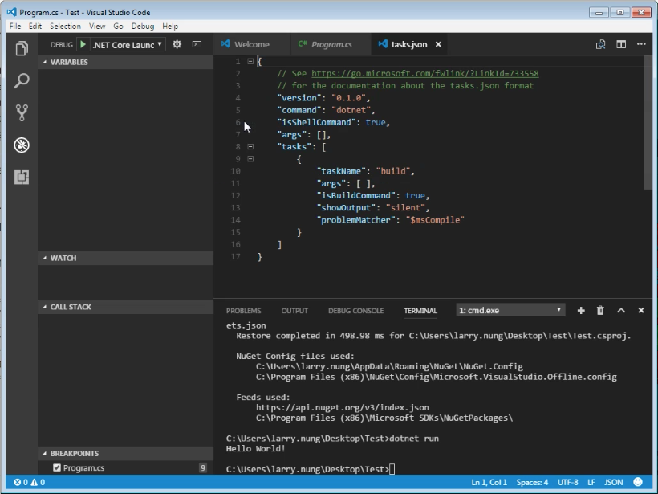Collapse the BREAKPOINTS section

44,453
